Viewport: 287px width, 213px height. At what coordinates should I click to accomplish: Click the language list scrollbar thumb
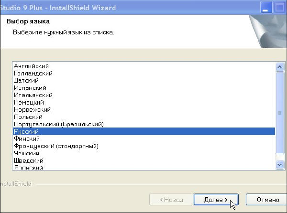(280, 113)
